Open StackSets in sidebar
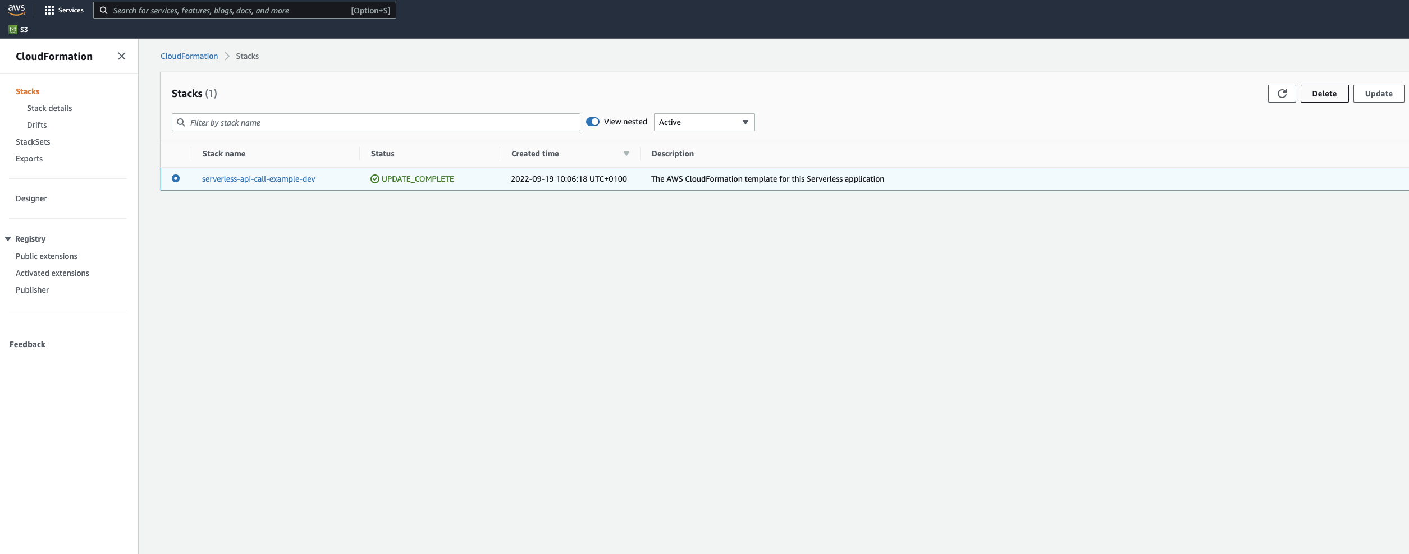This screenshot has height=554, width=1409. (33, 142)
